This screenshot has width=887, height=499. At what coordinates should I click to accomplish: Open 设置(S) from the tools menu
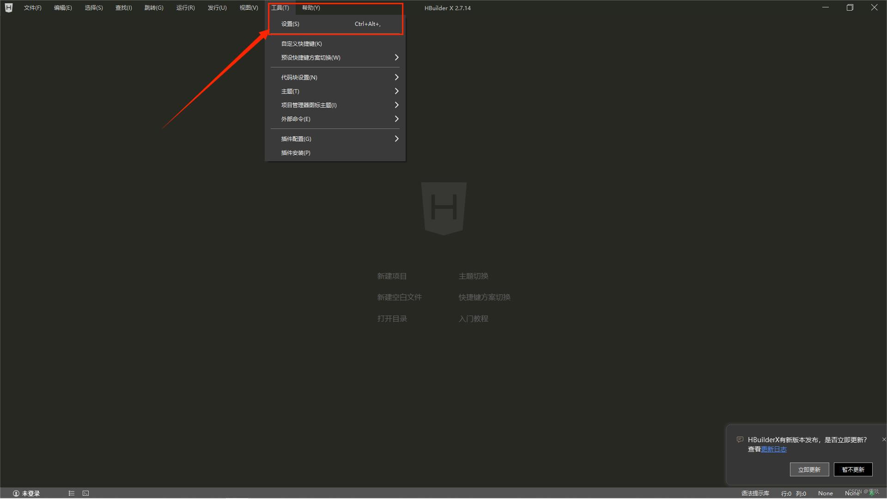point(290,24)
